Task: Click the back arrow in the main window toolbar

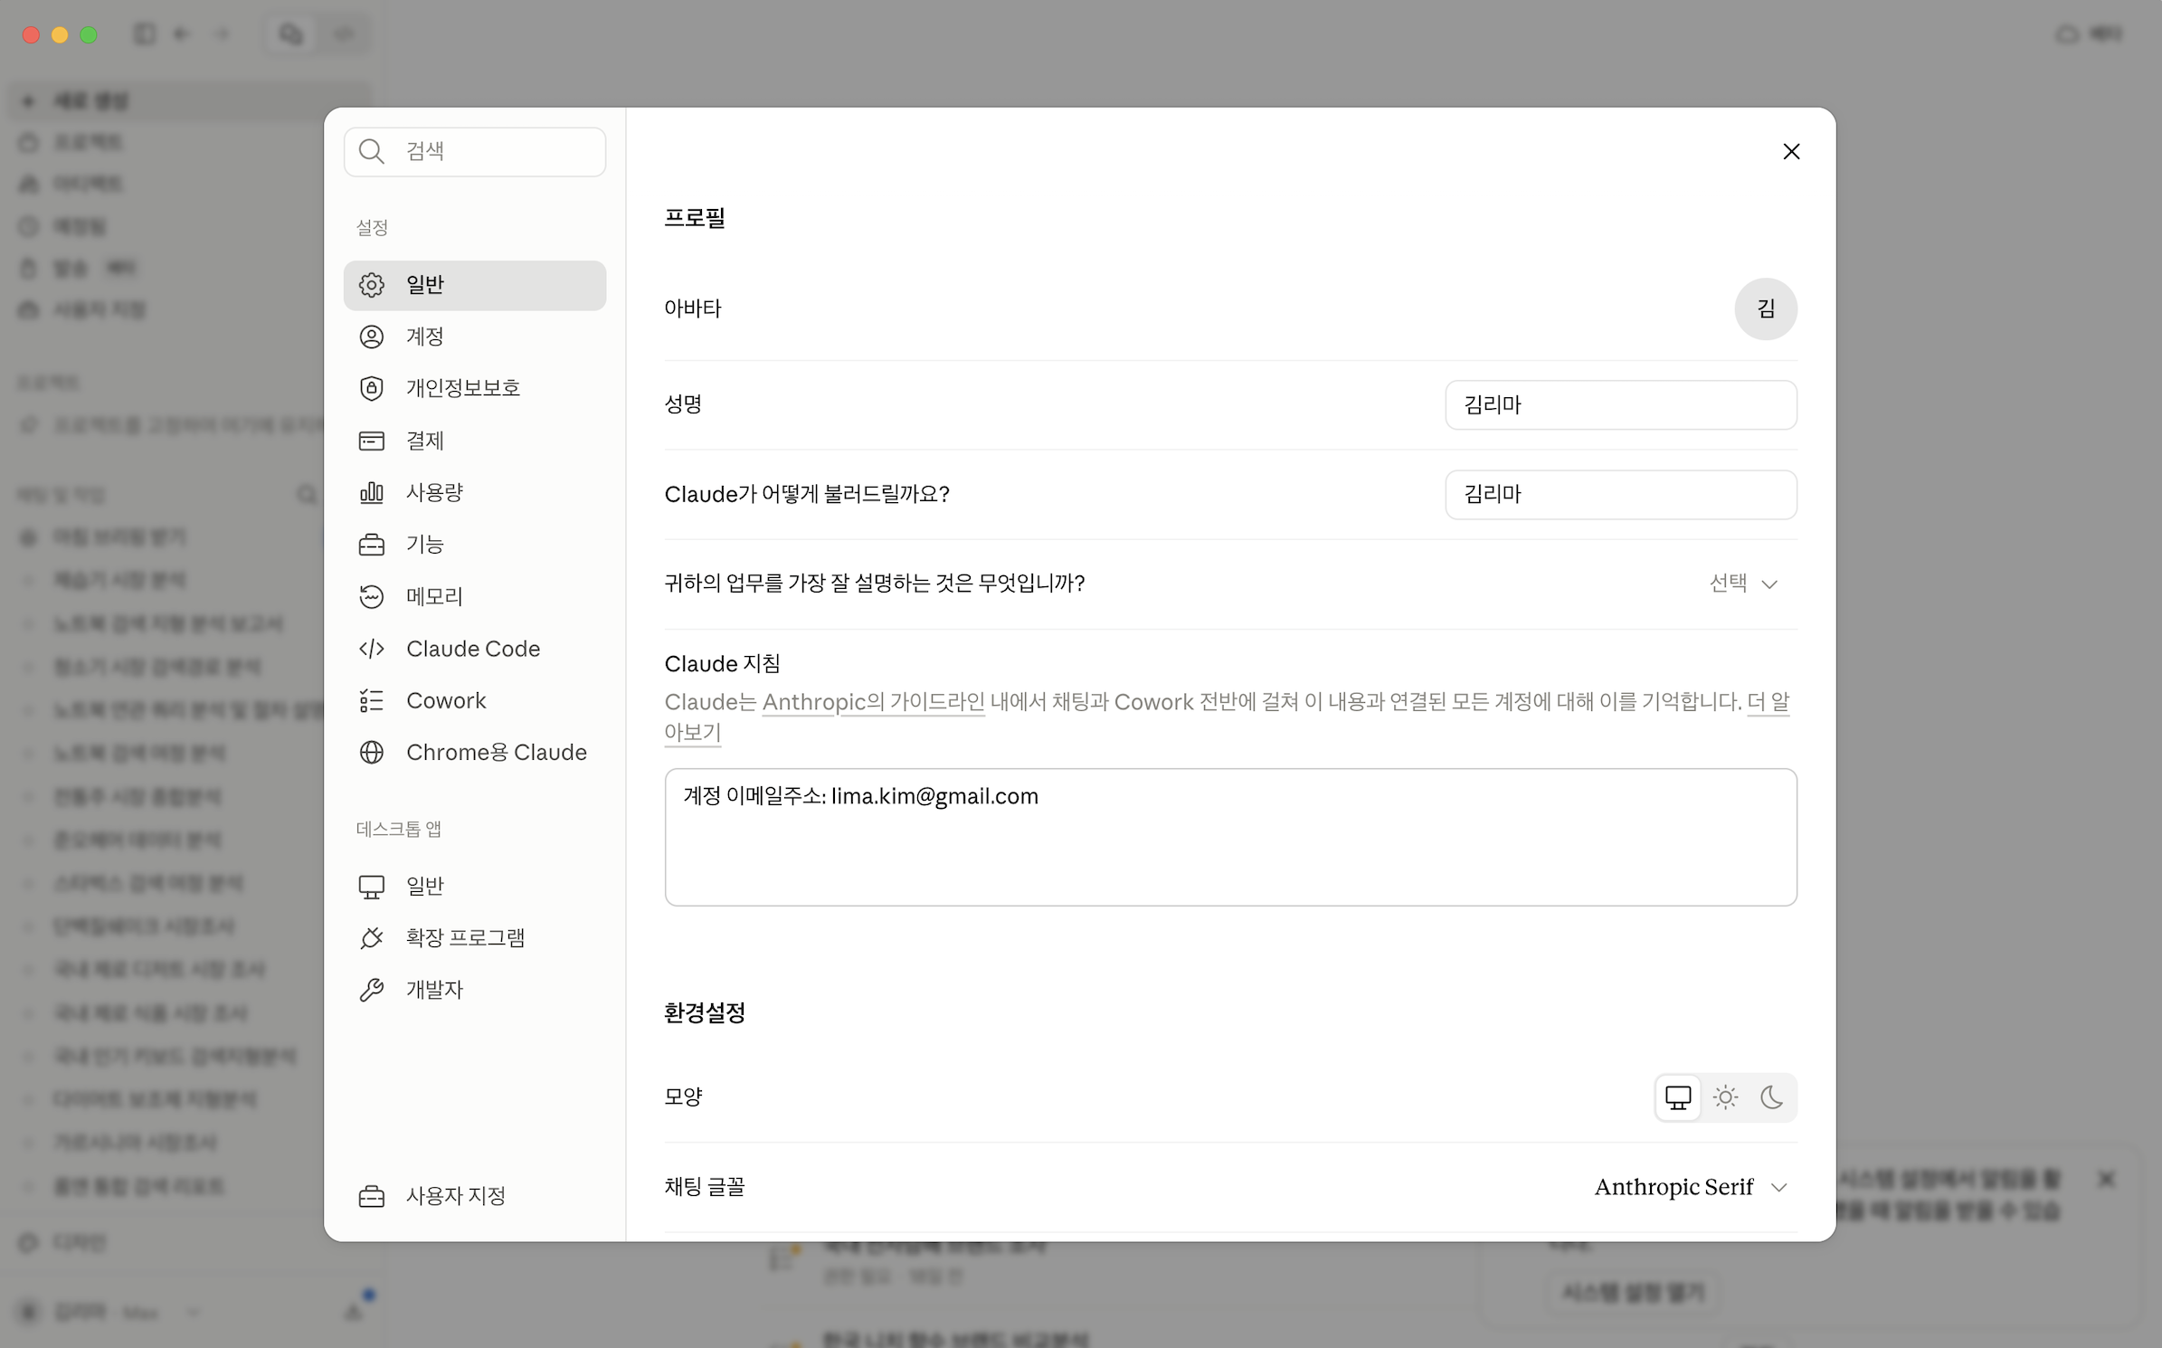Action: (x=182, y=34)
